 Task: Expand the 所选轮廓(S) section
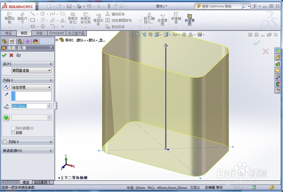(x=51, y=150)
